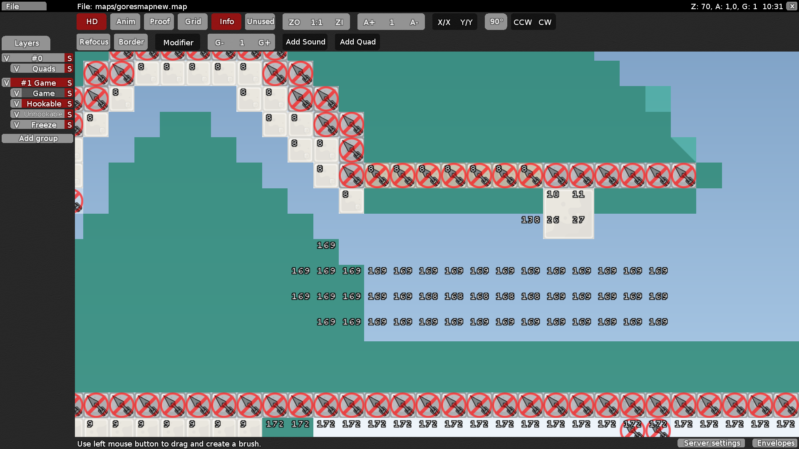This screenshot has width=799, height=449.
Task: Select the Hookable layer
Action: [x=44, y=104]
